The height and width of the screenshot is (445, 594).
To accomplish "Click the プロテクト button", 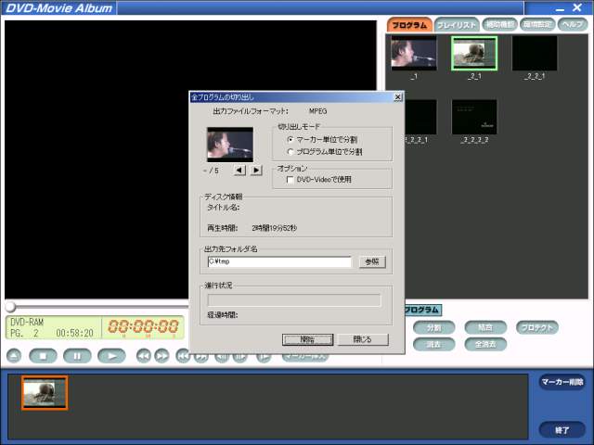I will point(537,327).
